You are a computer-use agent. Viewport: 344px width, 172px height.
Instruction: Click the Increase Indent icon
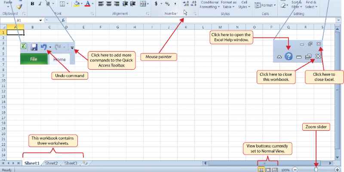click(133, 3)
